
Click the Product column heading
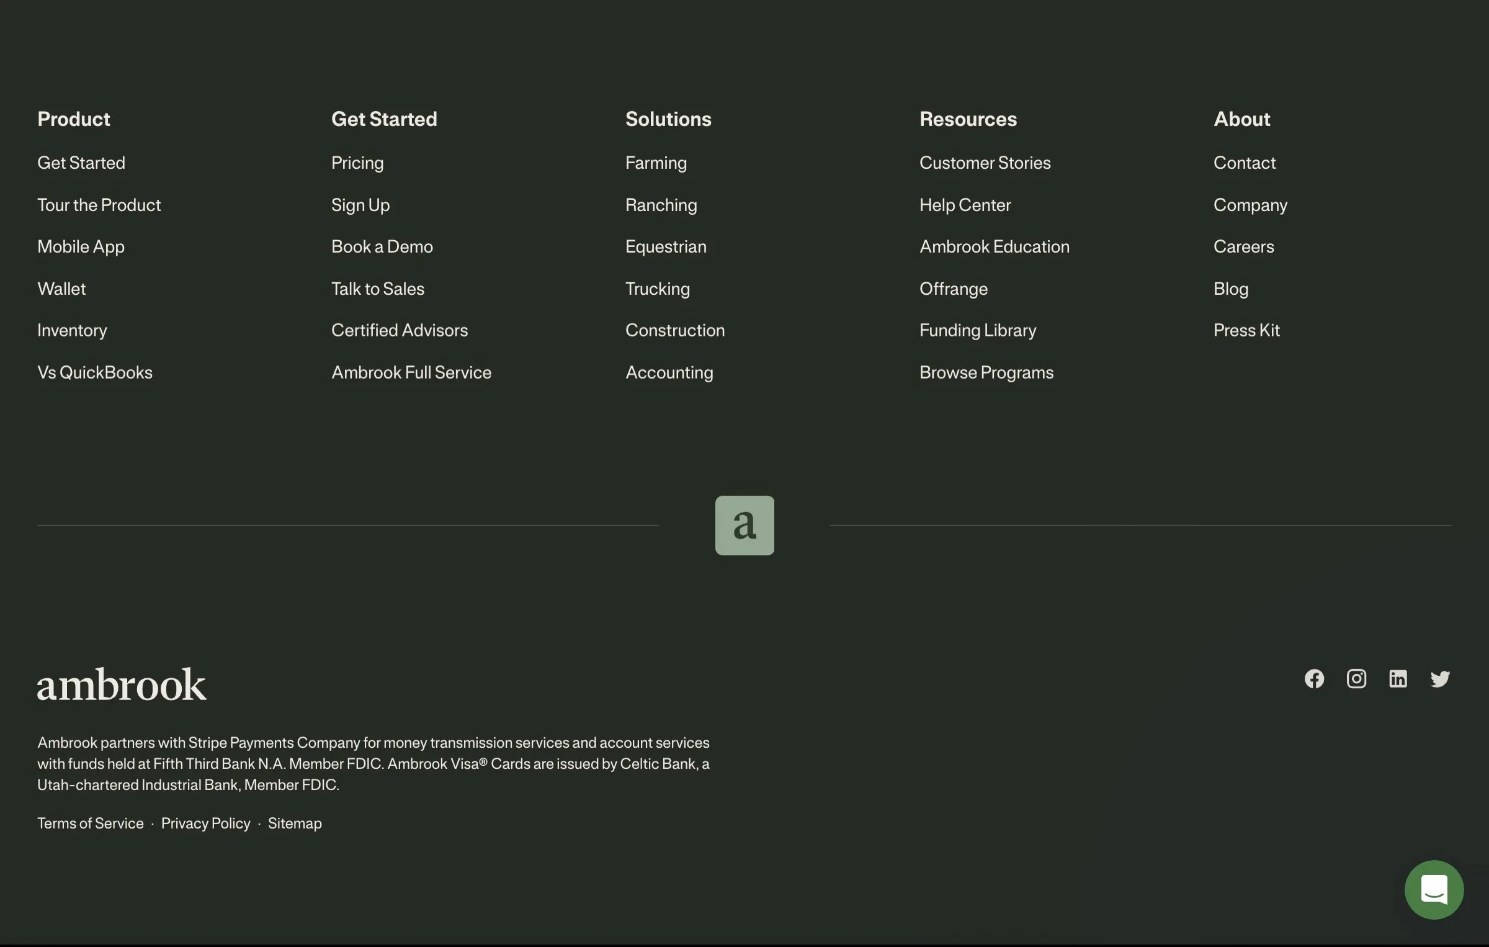(74, 119)
